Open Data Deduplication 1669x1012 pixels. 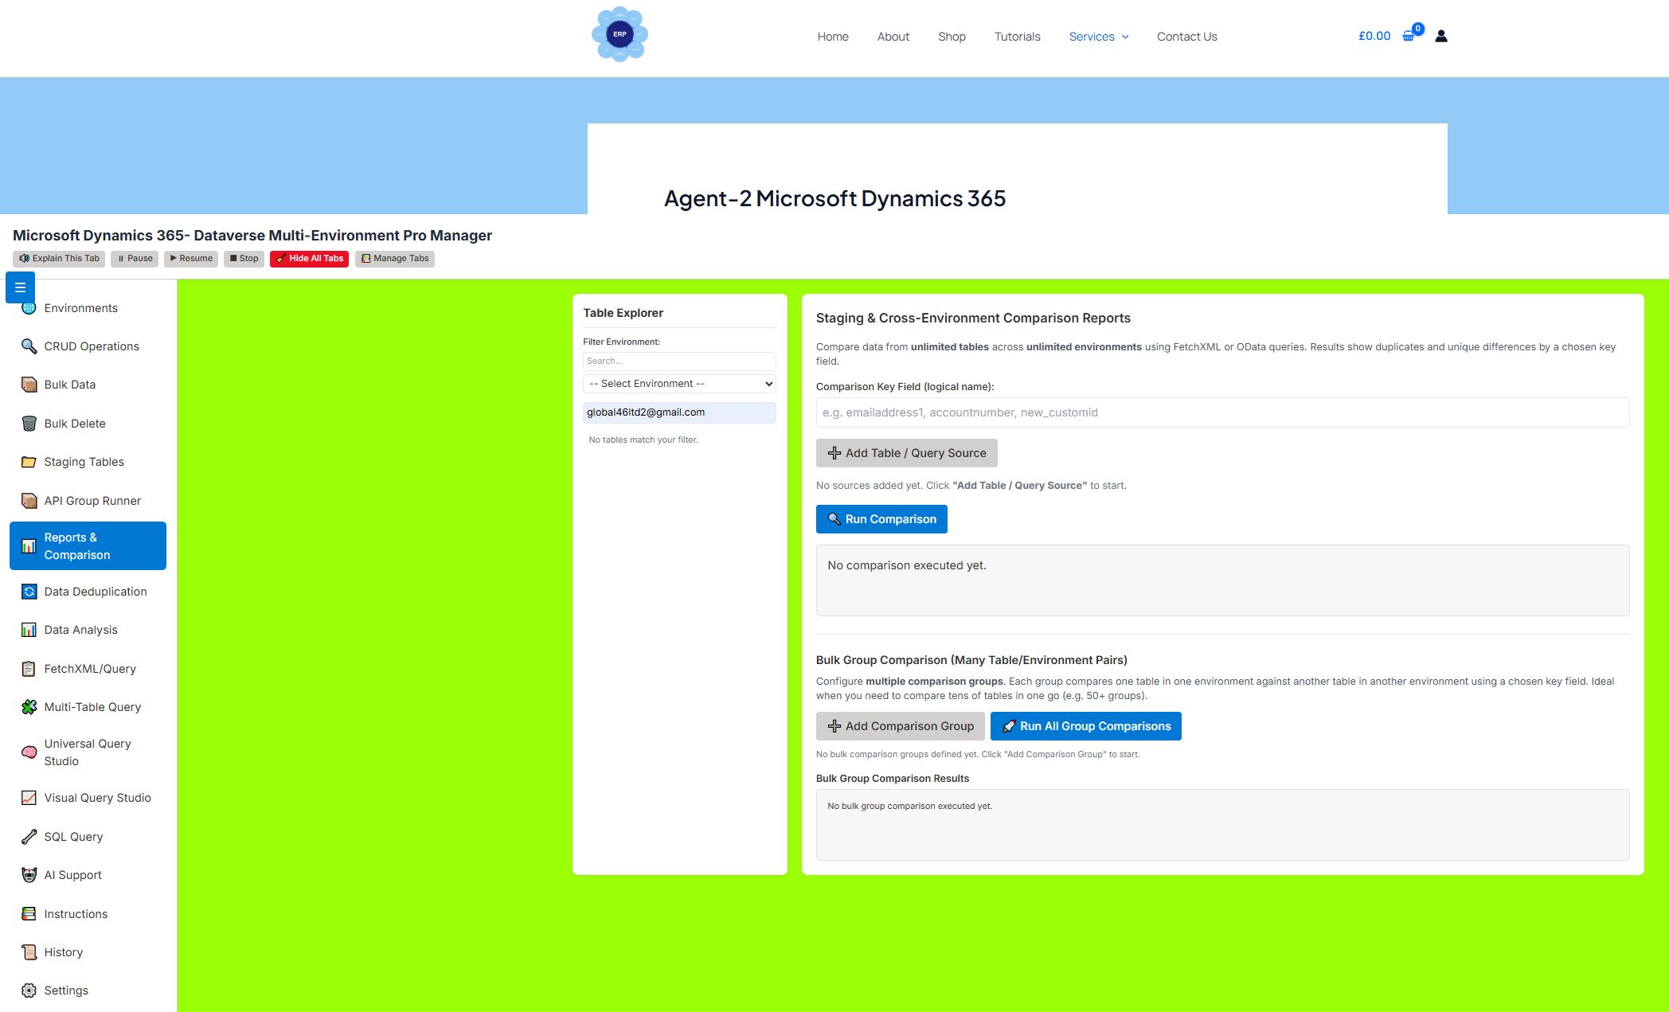(95, 591)
